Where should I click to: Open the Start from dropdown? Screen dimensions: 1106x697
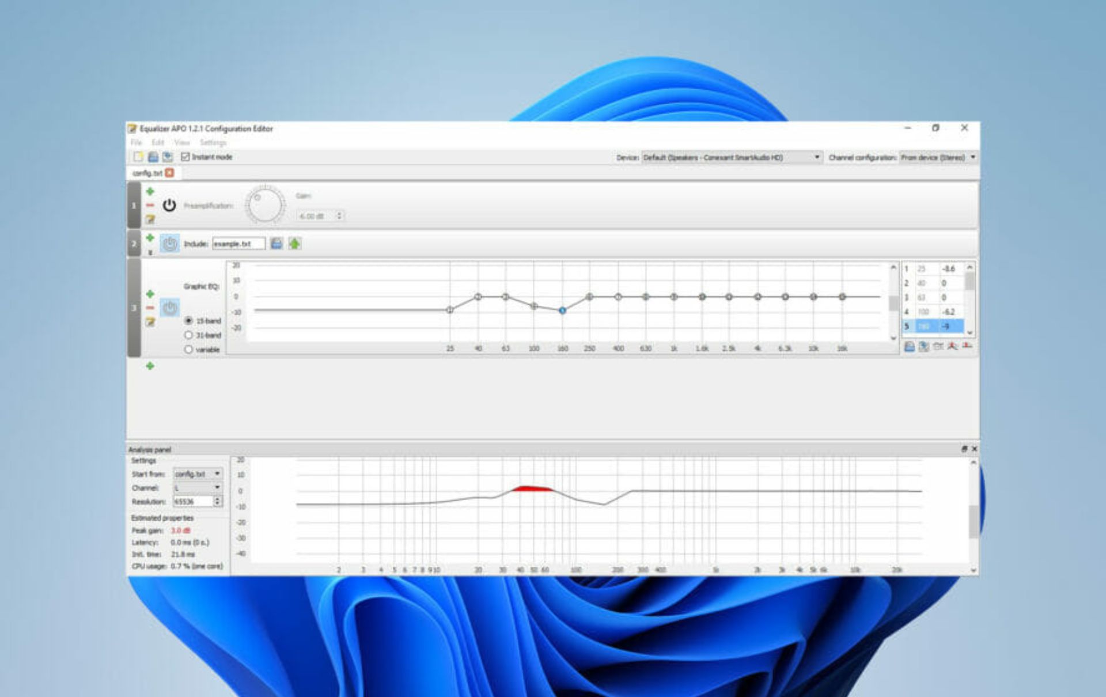198,473
